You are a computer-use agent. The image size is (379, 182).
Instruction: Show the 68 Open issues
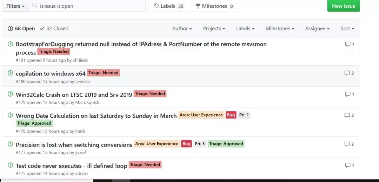[x=21, y=28]
